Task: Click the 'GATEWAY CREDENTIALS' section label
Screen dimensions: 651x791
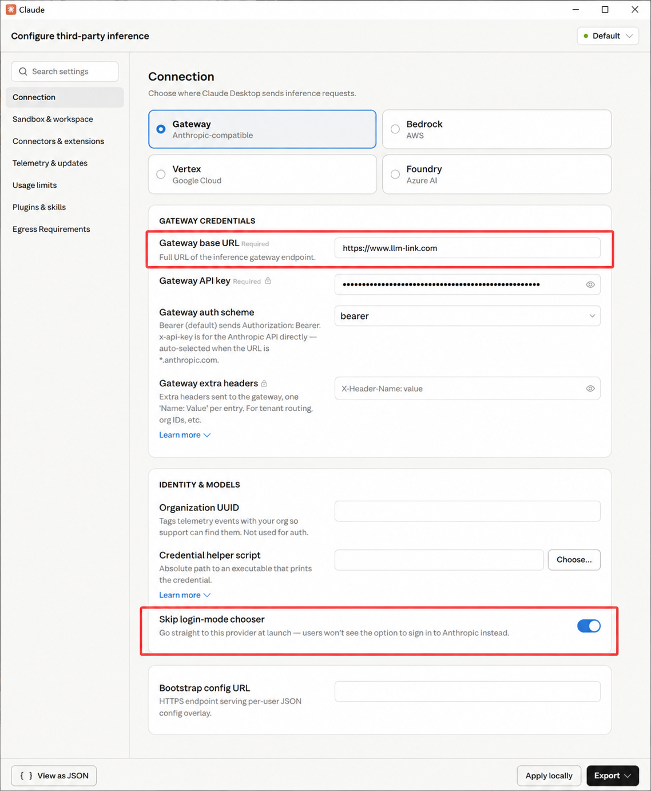Action: click(x=207, y=221)
